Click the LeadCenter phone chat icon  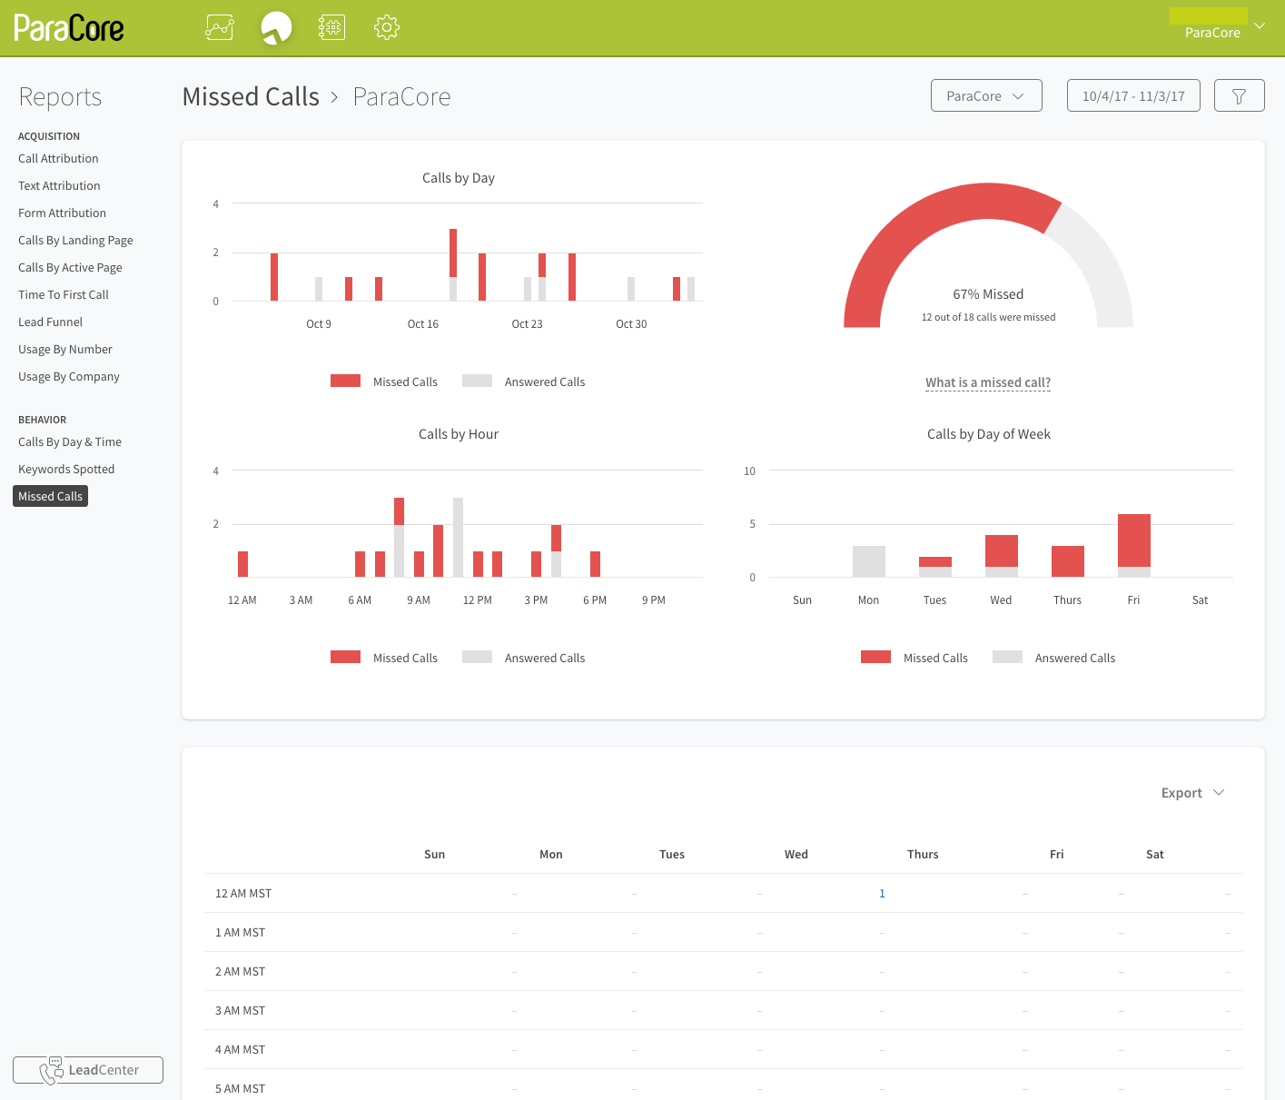point(52,1070)
